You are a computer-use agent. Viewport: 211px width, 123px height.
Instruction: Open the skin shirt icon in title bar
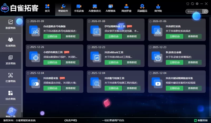[x=188, y=4]
